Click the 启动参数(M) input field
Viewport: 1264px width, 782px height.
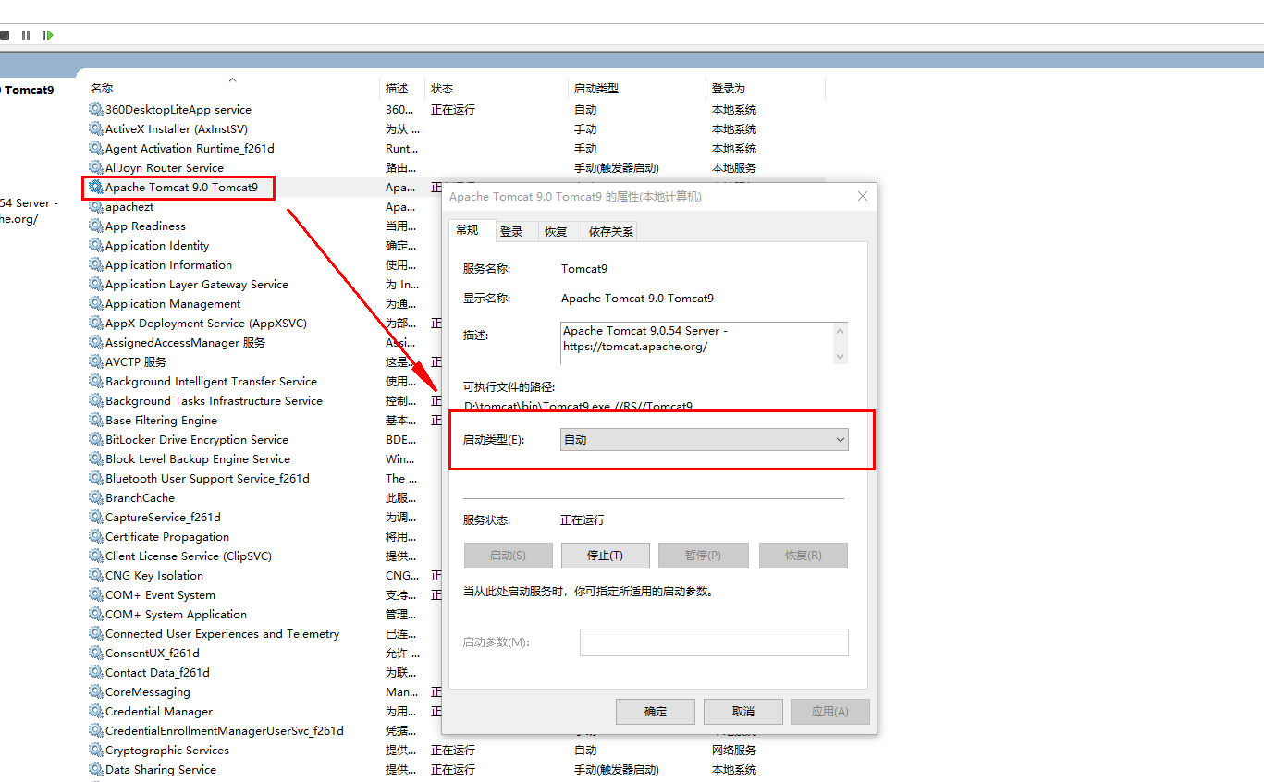tap(714, 642)
